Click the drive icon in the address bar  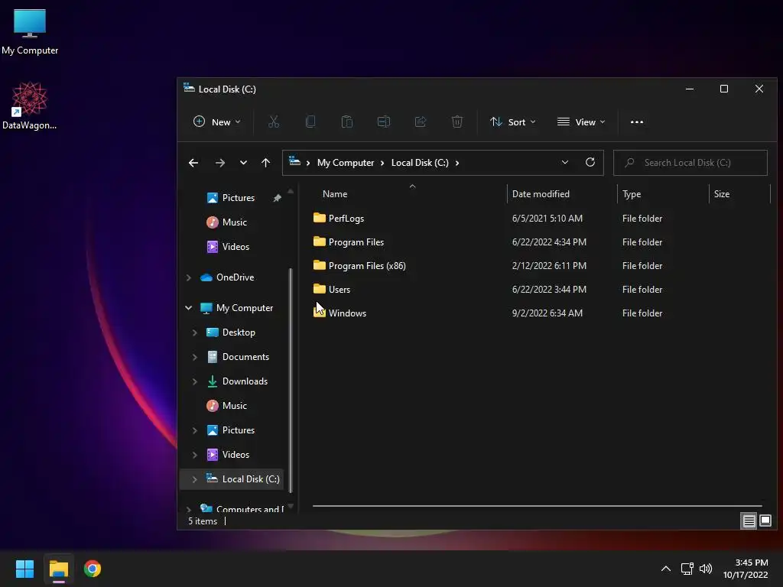[x=294, y=162]
